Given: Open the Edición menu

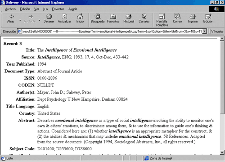Looking at the screenshot, I should pos(25,9).
